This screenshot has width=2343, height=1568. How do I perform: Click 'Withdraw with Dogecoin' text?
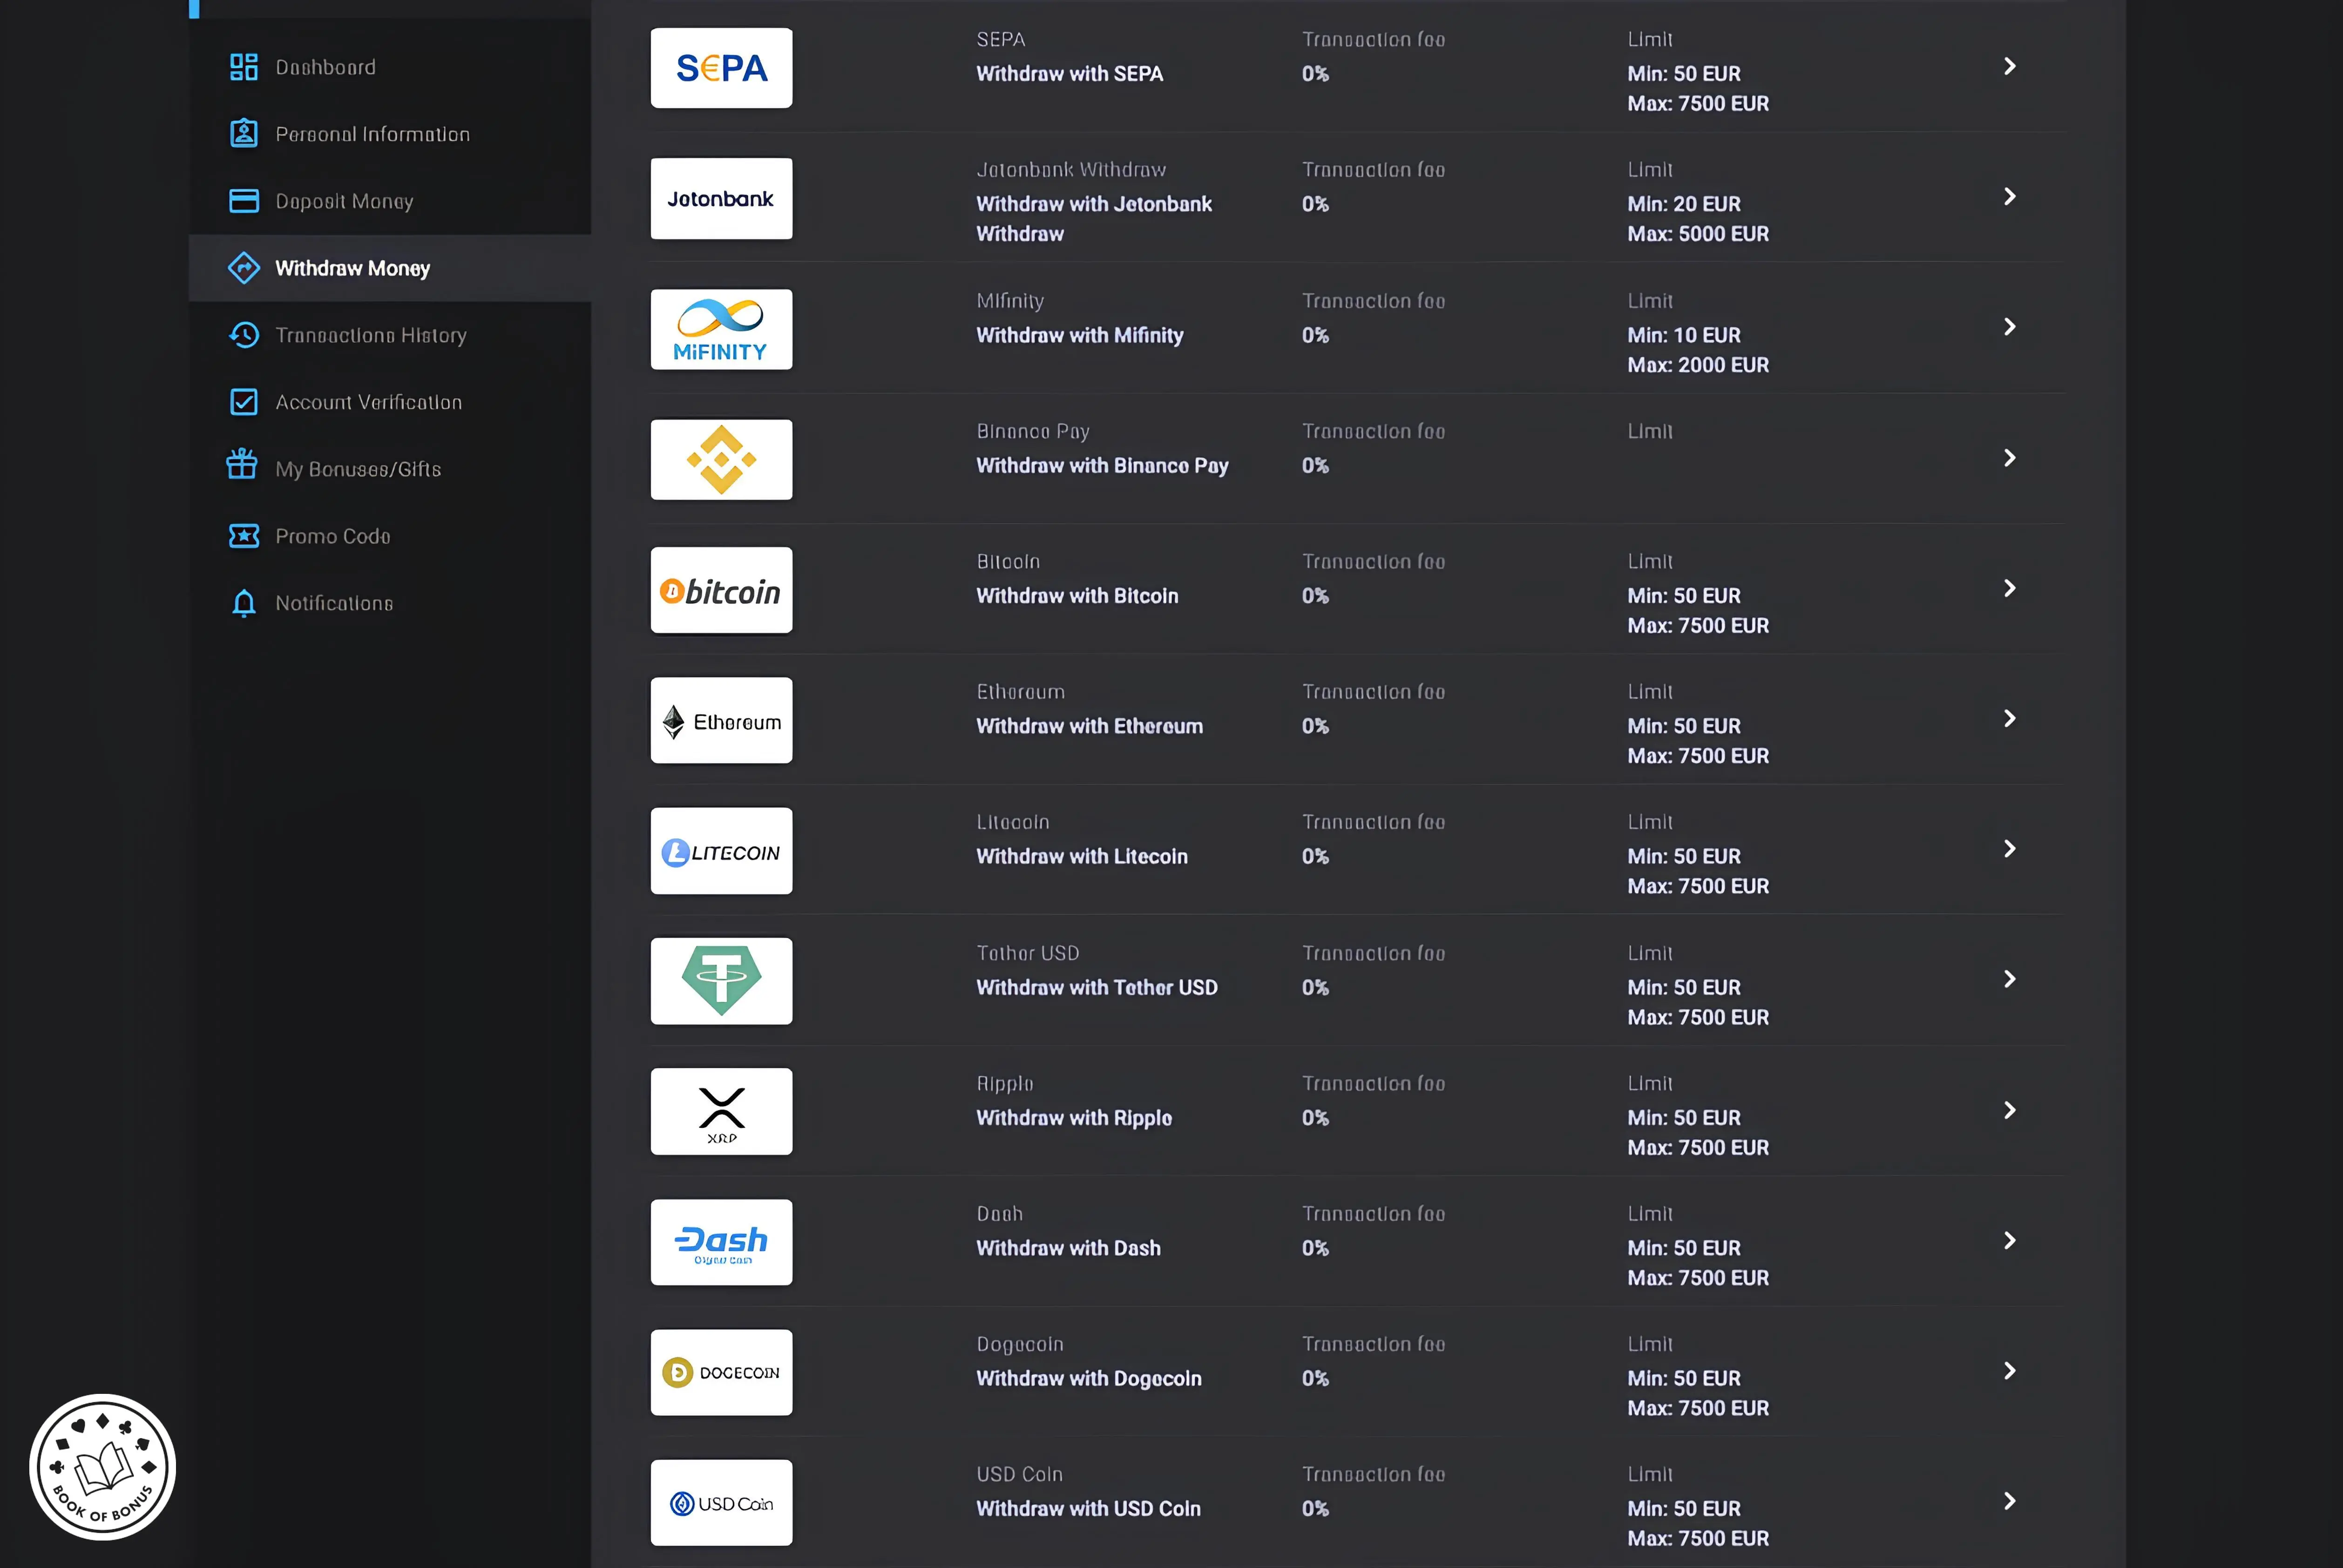coord(1088,1378)
